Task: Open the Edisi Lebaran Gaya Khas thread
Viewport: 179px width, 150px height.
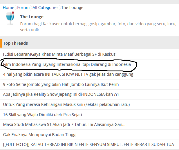Action: click(59, 54)
